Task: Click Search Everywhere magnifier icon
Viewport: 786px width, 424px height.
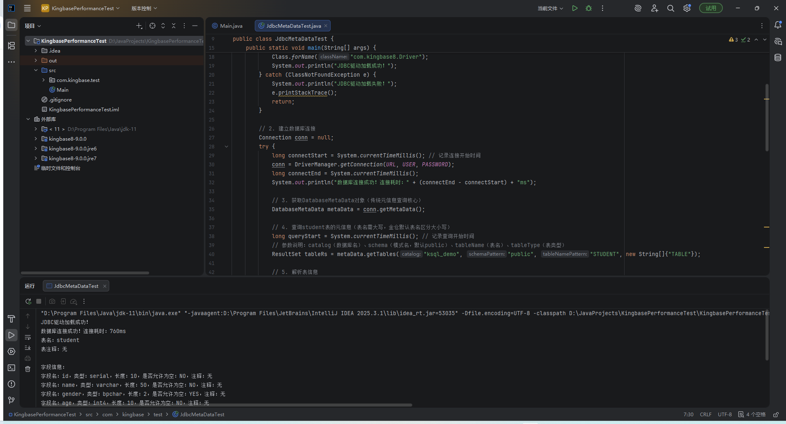Action: click(671, 8)
